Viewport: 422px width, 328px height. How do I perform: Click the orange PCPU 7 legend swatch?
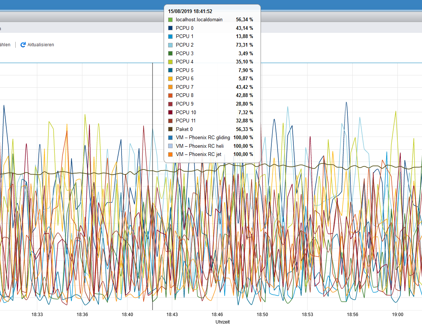(x=170, y=87)
